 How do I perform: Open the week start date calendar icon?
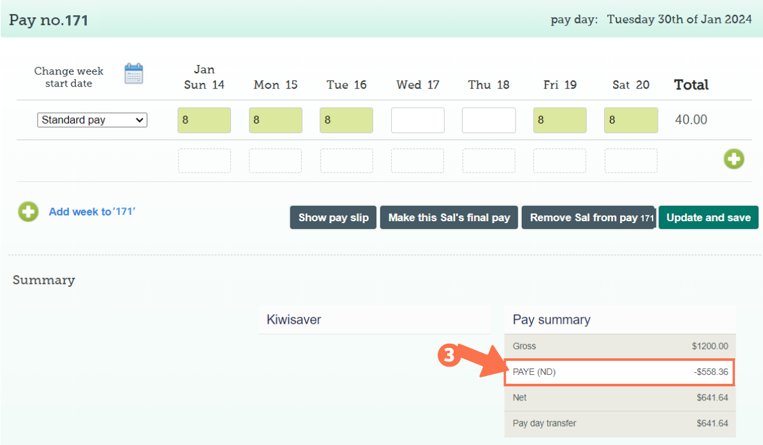pyautogui.click(x=134, y=74)
